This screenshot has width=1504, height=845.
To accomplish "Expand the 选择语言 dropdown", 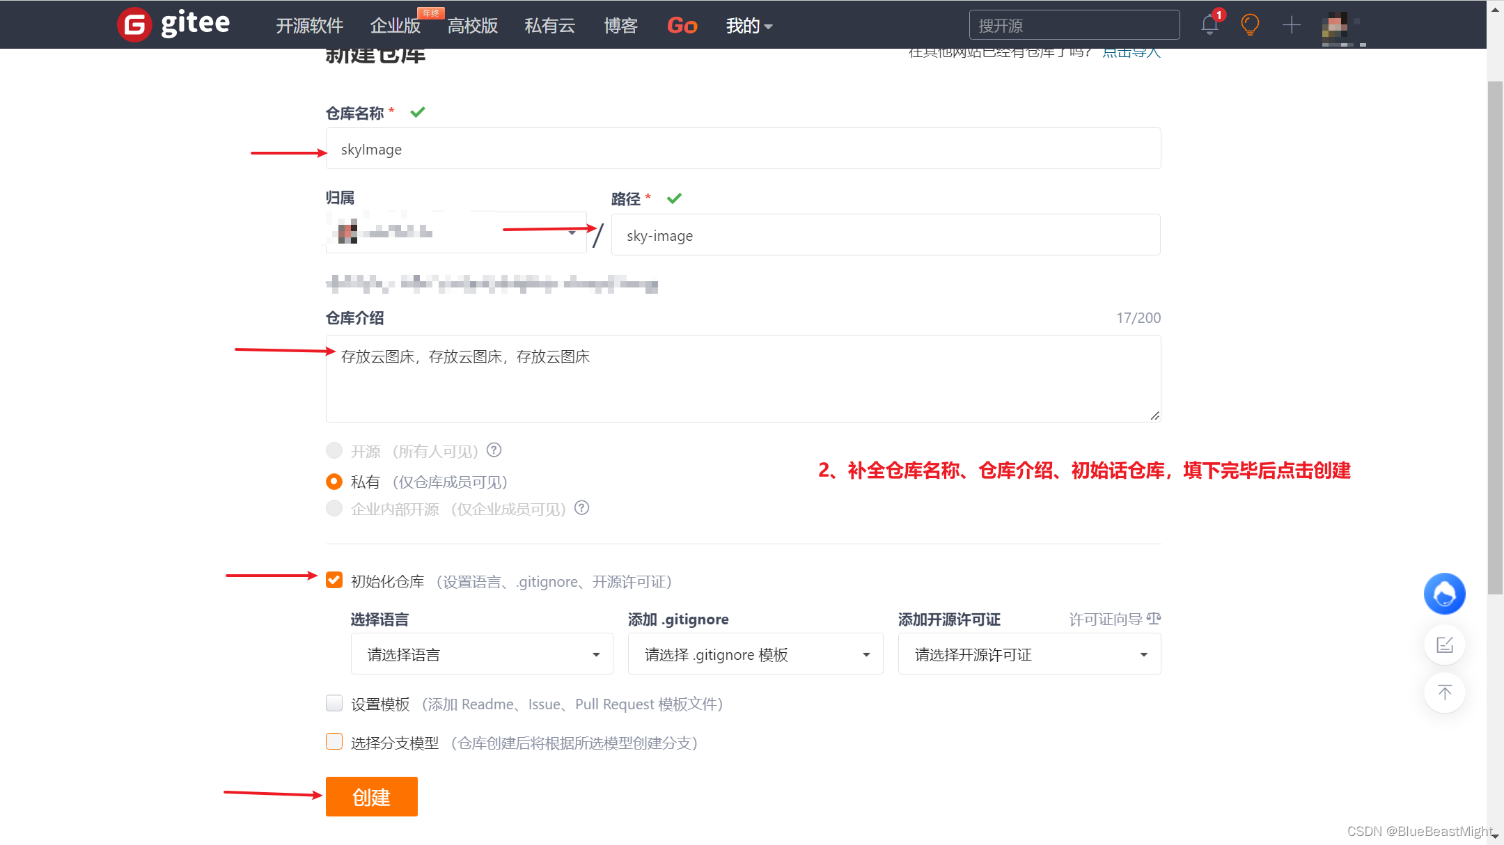I will pos(480,654).
